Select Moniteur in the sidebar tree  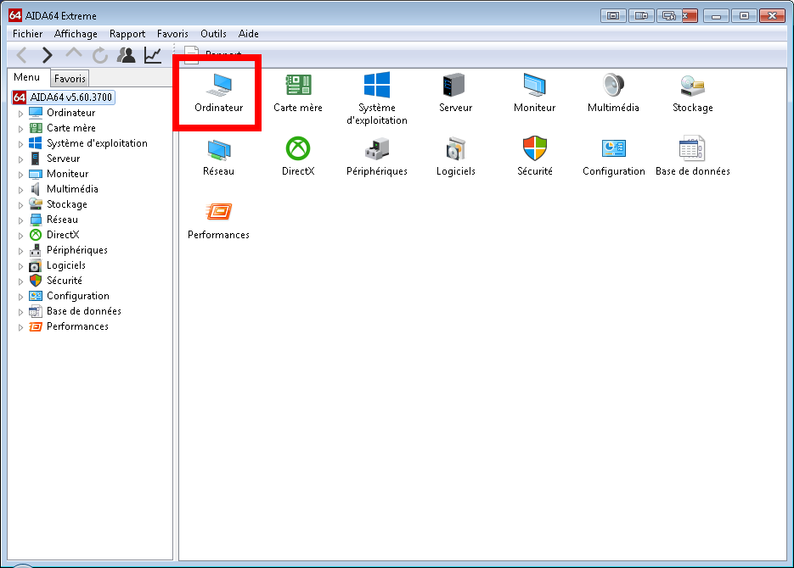click(x=67, y=173)
